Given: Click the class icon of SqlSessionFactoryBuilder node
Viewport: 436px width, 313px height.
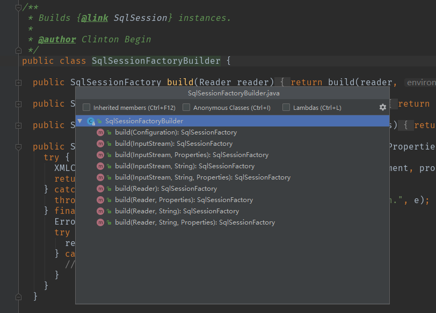Looking at the screenshot, I should [x=91, y=121].
